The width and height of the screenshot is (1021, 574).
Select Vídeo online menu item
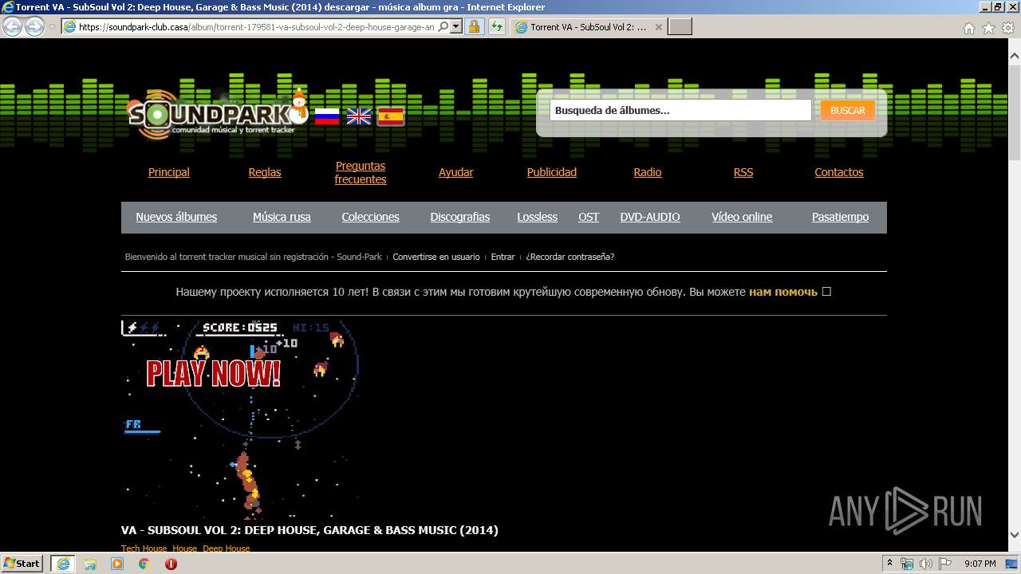(x=742, y=217)
